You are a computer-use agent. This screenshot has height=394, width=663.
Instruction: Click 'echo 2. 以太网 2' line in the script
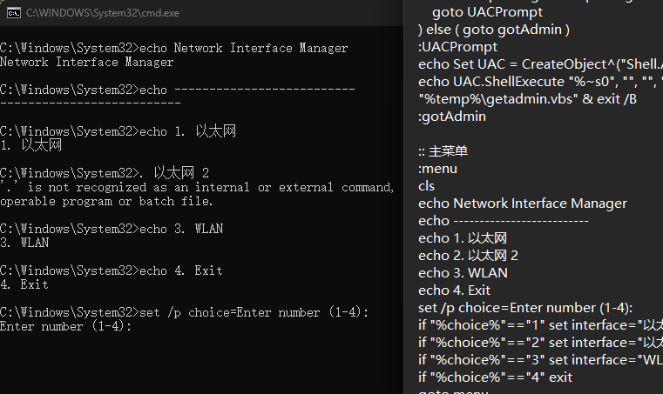pos(468,256)
